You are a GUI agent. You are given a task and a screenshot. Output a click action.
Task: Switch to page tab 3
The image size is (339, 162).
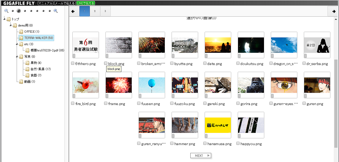pyautogui.click(x=105, y=11)
